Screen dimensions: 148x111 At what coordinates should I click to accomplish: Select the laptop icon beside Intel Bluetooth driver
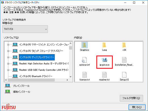(x=15, y=76)
